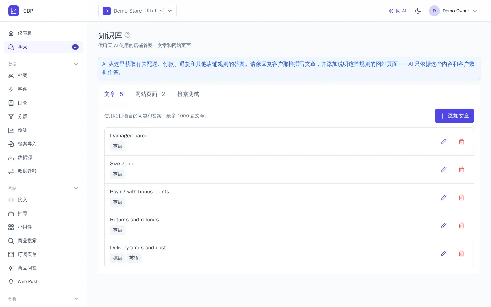The image size is (491, 307).
Task: Toggle dark mode with the moon icon
Action: coord(418,11)
